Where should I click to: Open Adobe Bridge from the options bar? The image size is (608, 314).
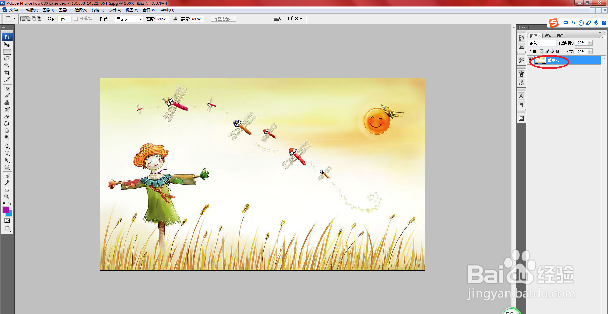coord(277,19)
